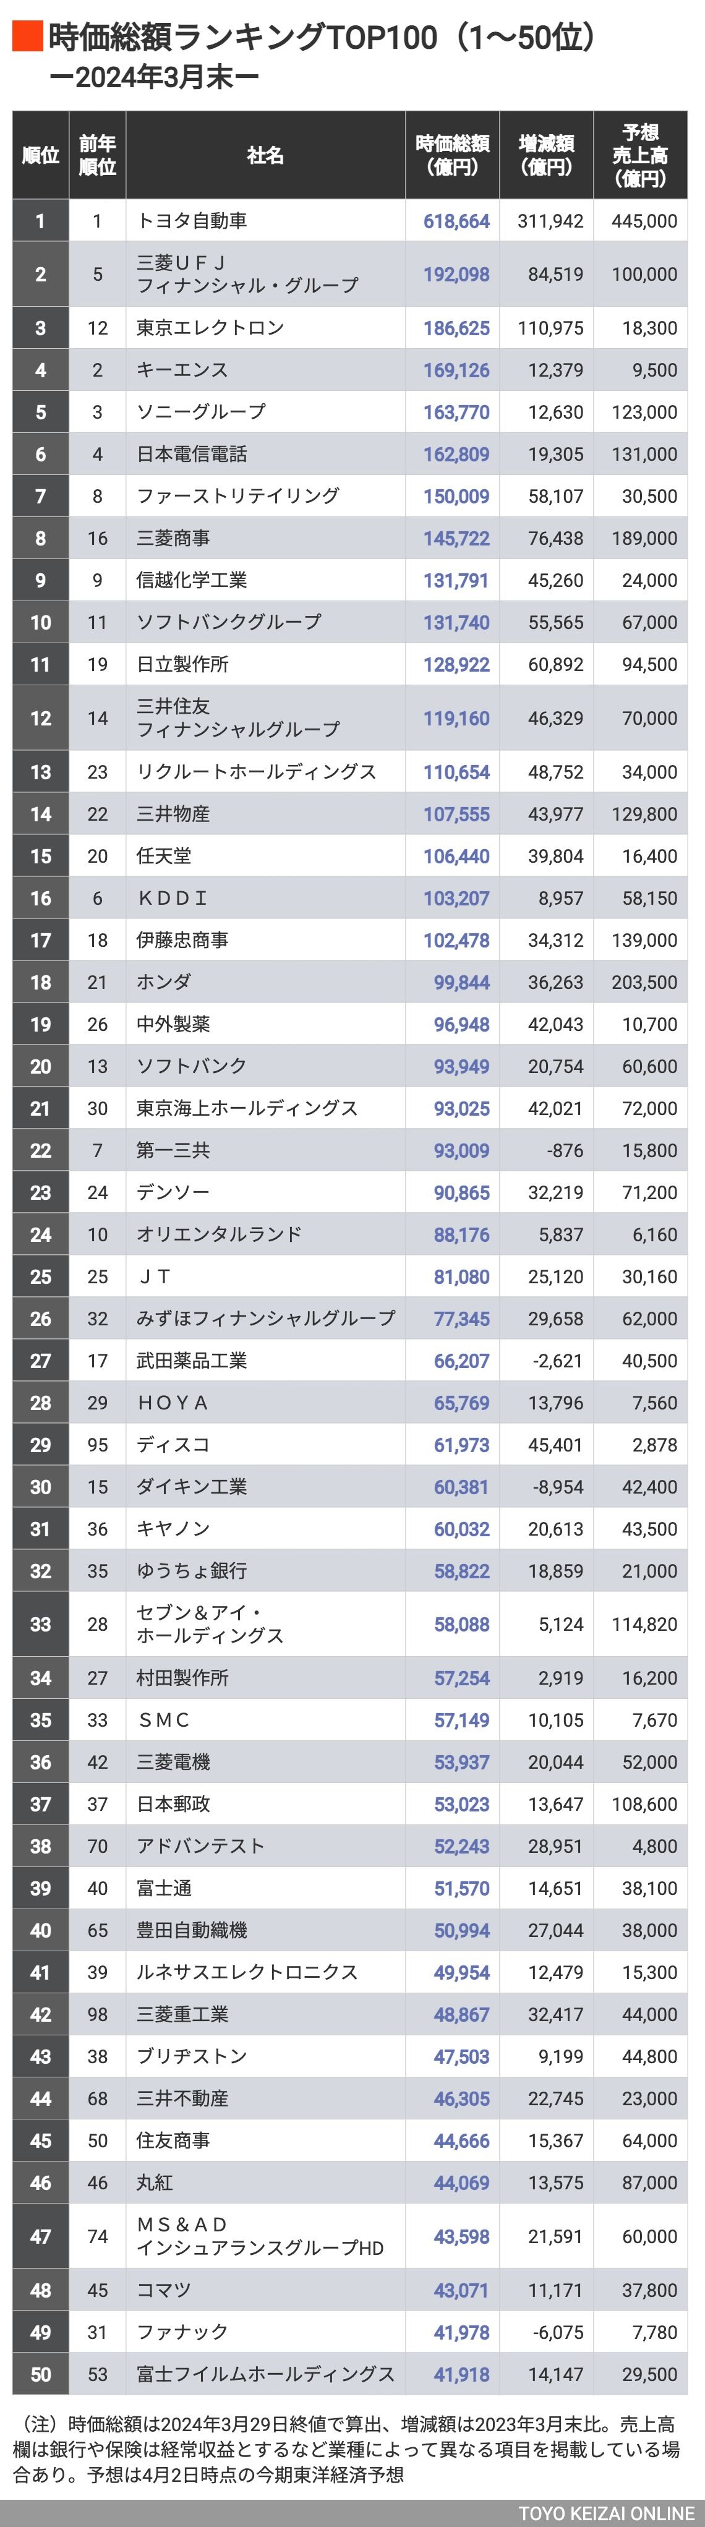Click the 東京エレクトロン row name
This screenshot has width=705, height=2527.
(210, 328)
